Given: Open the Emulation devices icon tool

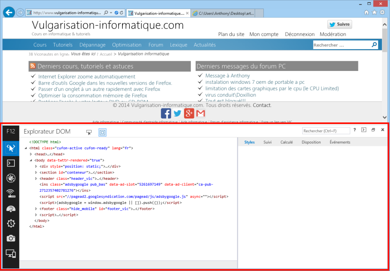Looking at the screenshot, I should pos(11,253).
